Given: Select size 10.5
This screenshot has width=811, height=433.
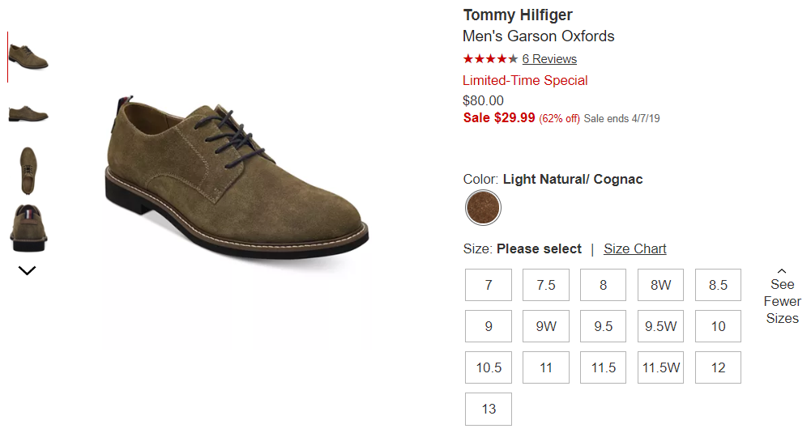Looking at the screenshot, I should (489, 367).
